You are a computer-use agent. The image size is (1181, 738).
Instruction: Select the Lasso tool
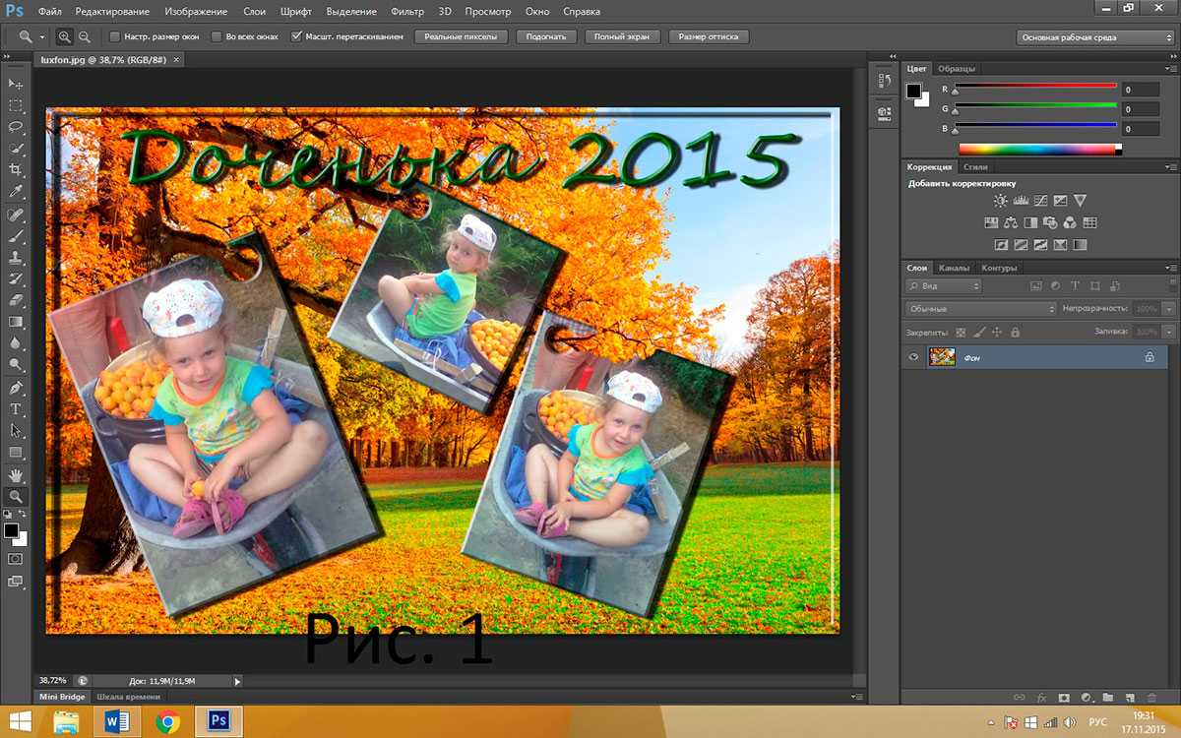16,127
